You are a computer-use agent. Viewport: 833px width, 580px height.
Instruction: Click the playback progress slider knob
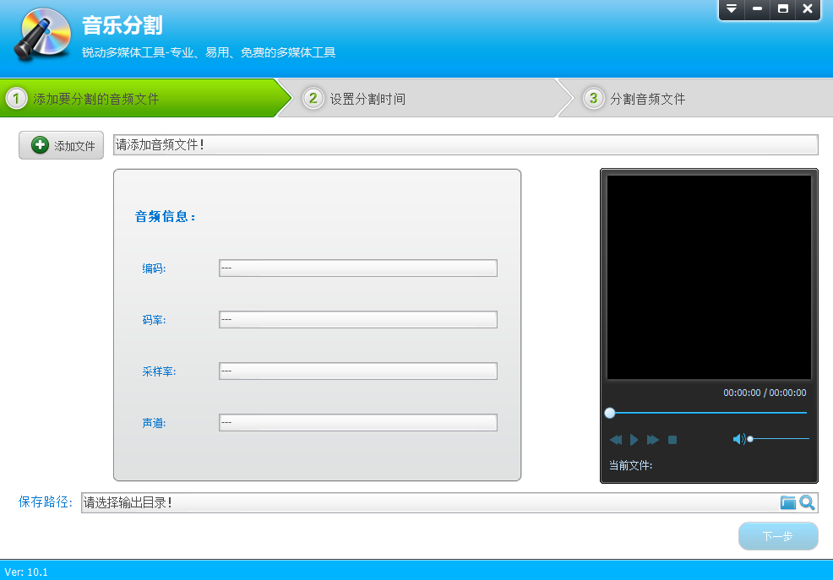coord(610,413)
